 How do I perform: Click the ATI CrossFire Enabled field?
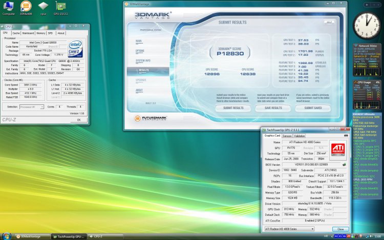pyautogui.click(x=315, y=221)
